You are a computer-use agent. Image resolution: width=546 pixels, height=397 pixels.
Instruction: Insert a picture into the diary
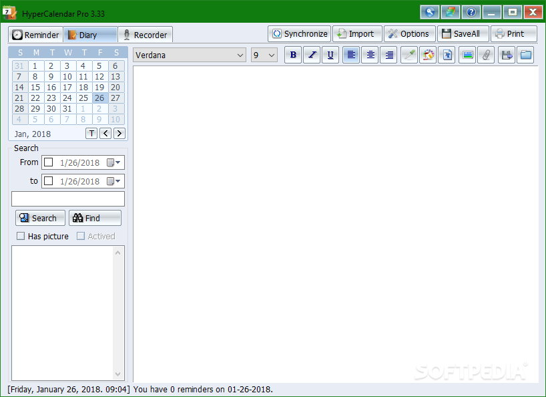point(468,55)
